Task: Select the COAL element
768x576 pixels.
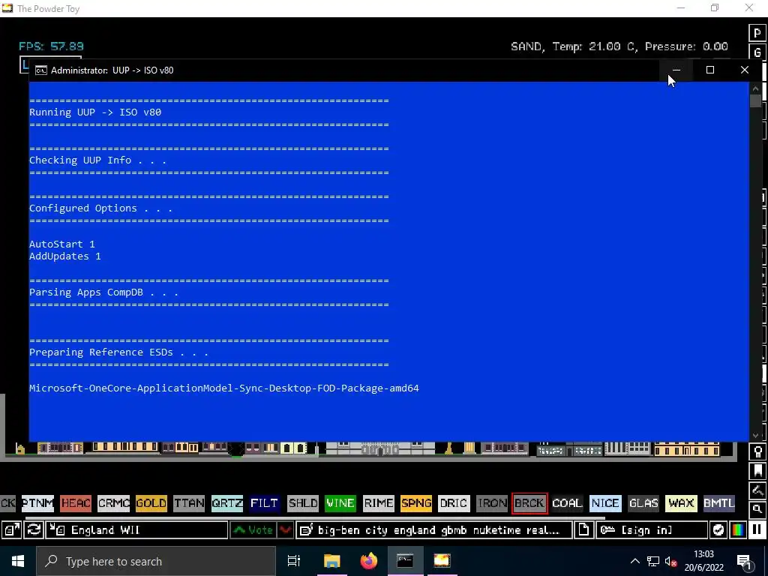Action: click(567, 503)
